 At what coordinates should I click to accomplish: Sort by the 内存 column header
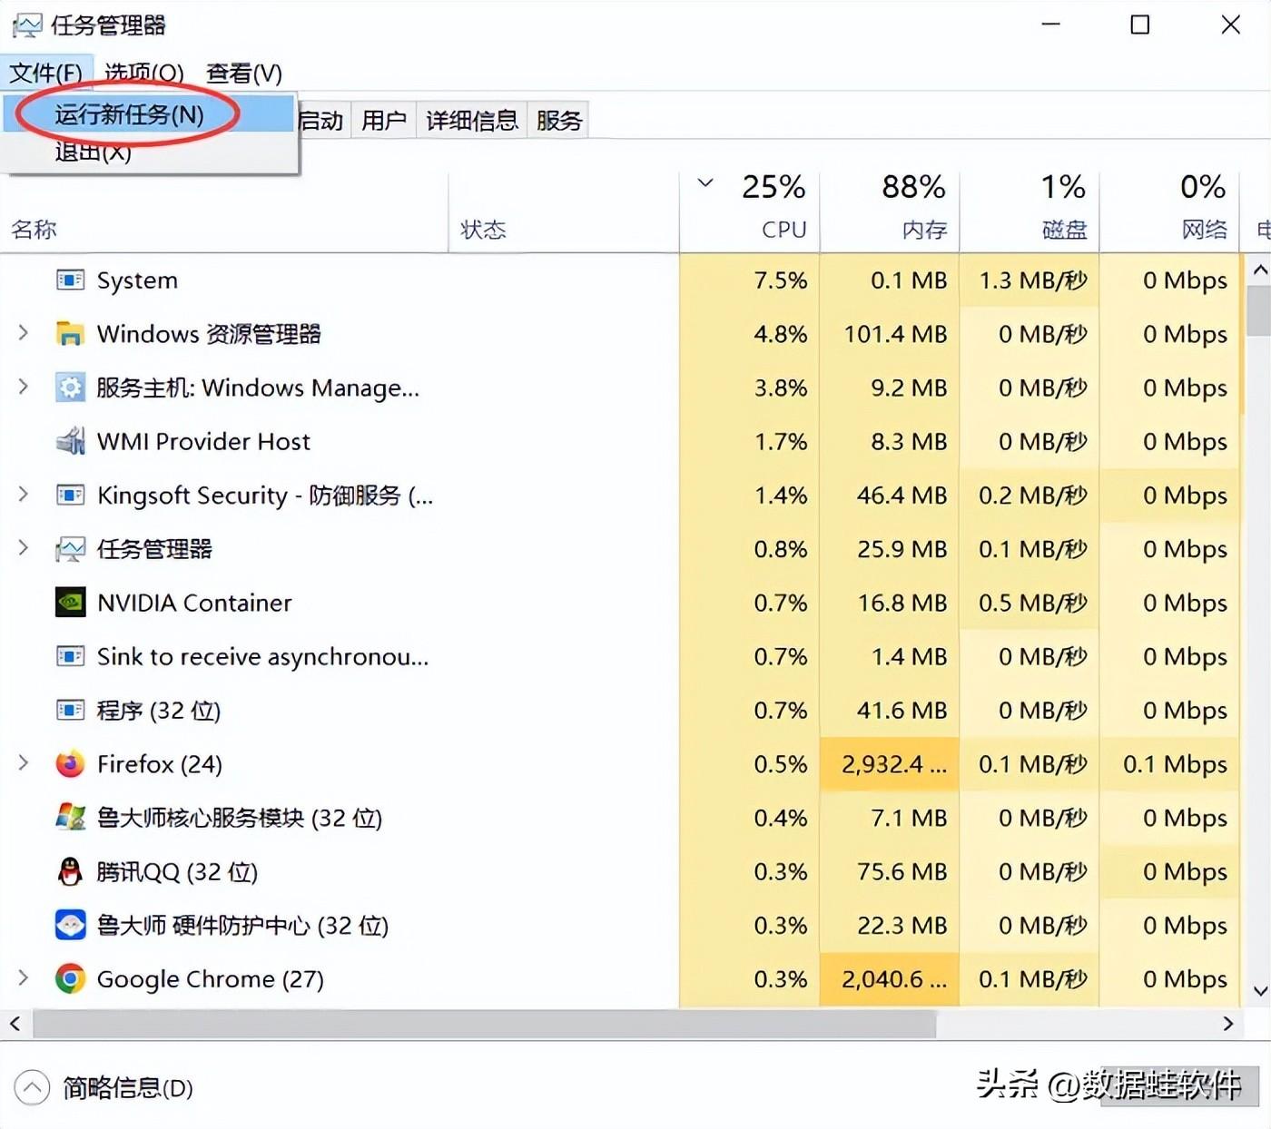pos(890,211)
